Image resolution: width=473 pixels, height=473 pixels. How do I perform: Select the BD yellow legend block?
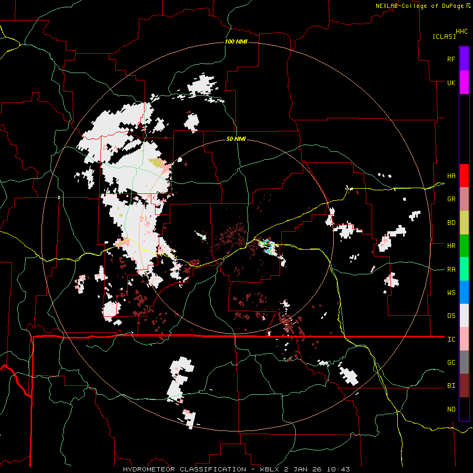click(x=464, y=222)
